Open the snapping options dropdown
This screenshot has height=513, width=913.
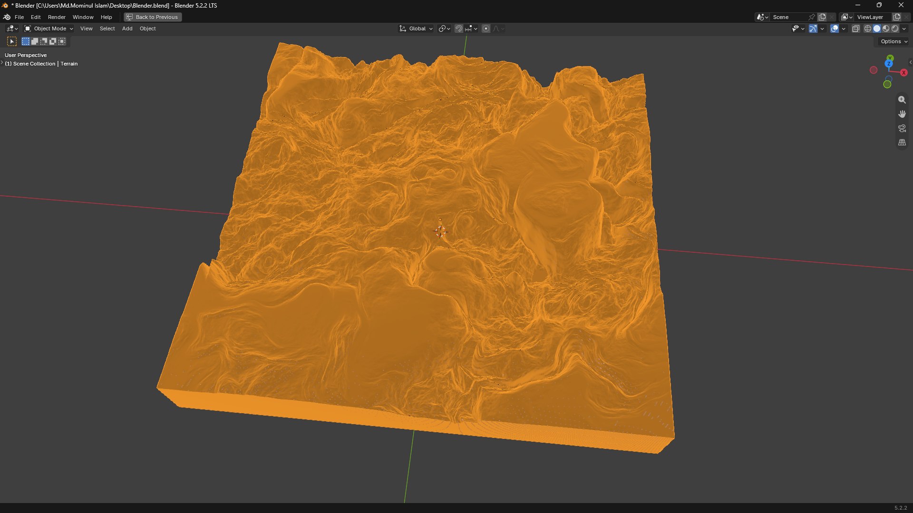pyautogui.click(x=471, y=28)
